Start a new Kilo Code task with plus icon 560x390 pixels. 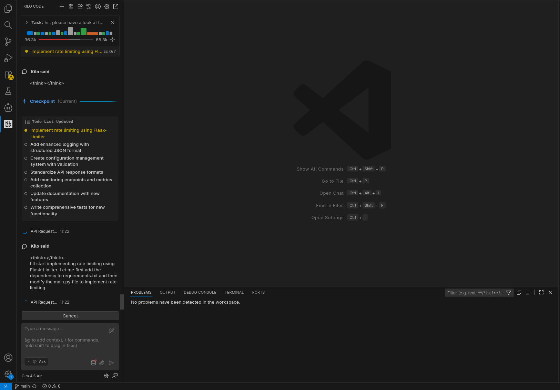(62, 7)
